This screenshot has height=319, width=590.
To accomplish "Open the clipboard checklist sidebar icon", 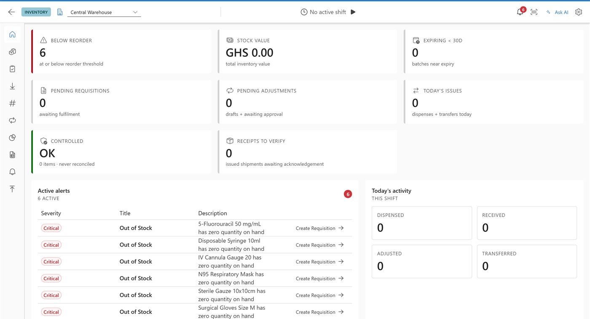I will pos(12,69).
